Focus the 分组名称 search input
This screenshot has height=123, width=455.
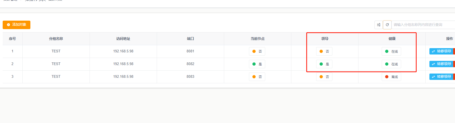click(423, 25)
